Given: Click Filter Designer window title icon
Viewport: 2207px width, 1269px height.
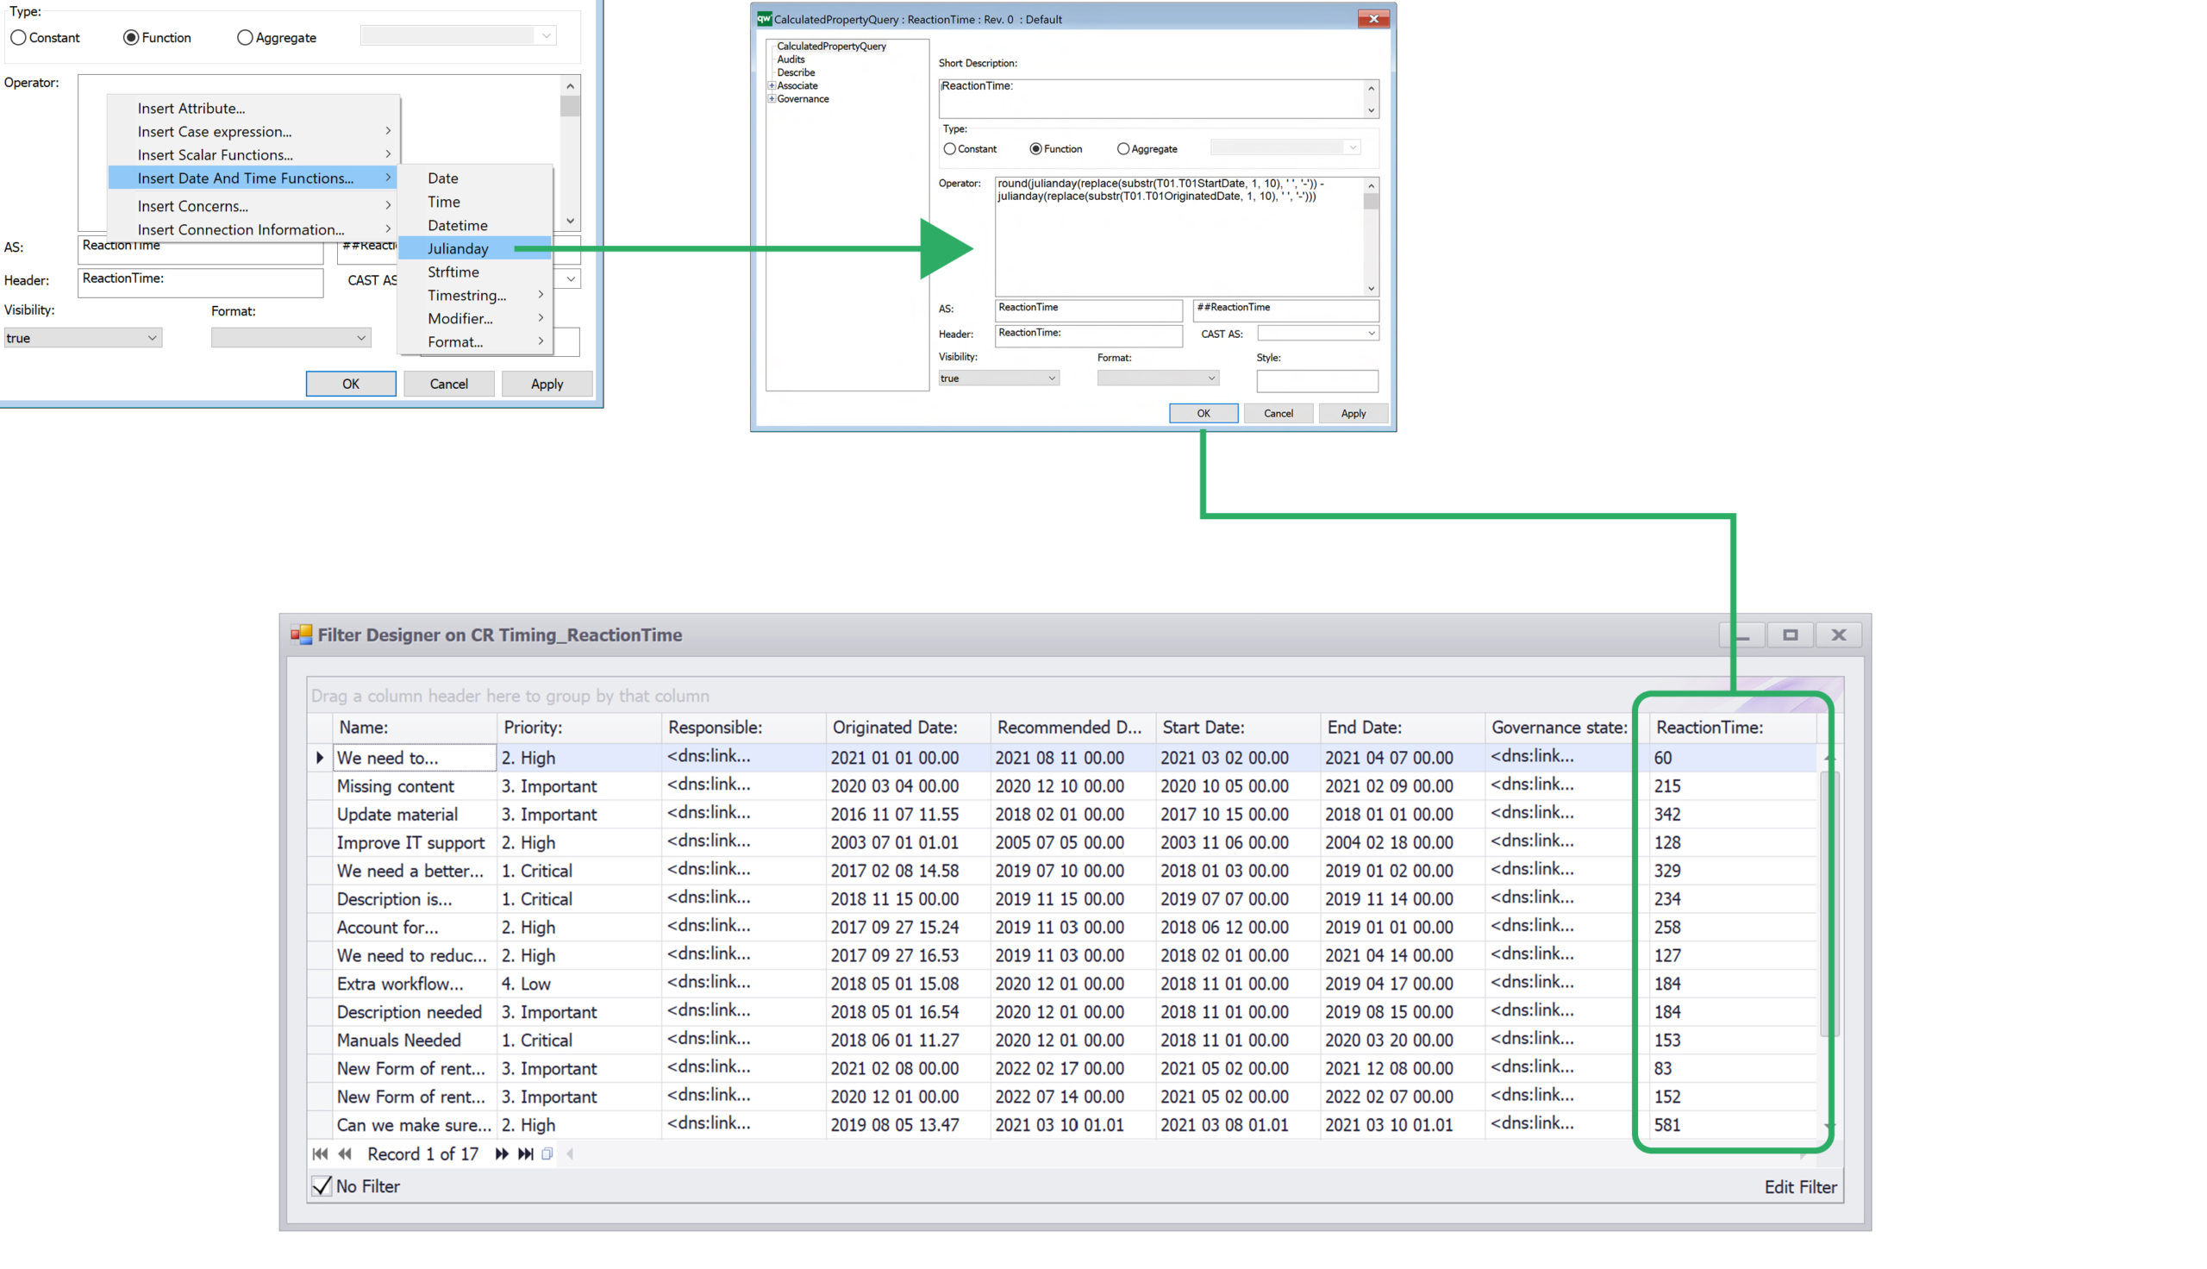Looking at the screenshot, I should coord(302,634).
